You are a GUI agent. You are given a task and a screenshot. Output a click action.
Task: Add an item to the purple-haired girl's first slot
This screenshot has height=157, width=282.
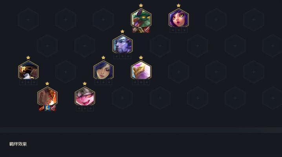pos(173,30)
